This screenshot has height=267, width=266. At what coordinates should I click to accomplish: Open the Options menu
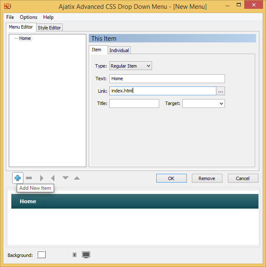pyautogui.click(x=28, y=17)
